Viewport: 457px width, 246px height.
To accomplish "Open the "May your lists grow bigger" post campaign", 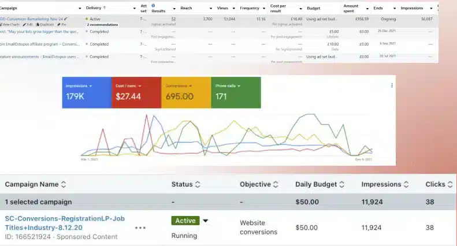I will tap(39, 32).
